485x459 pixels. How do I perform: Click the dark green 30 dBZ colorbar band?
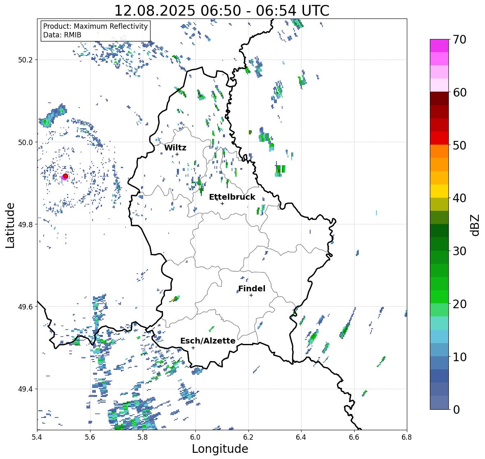(x=439, y=244)
